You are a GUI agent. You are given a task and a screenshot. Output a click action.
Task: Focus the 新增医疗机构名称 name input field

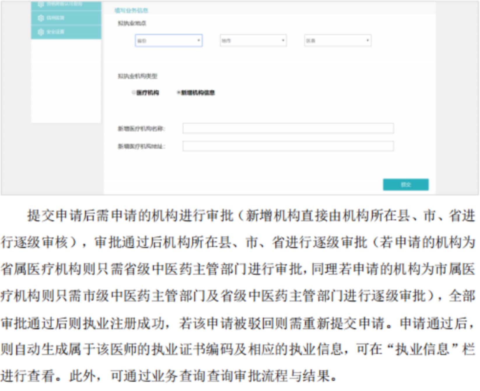click(x=288, y=128)
